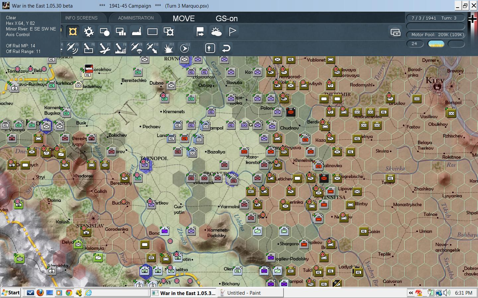Select the rectangle-with-bar-chart toolbar icon
Image resolution: width=478 pixels, height=298 pixels.
point(120,32)
